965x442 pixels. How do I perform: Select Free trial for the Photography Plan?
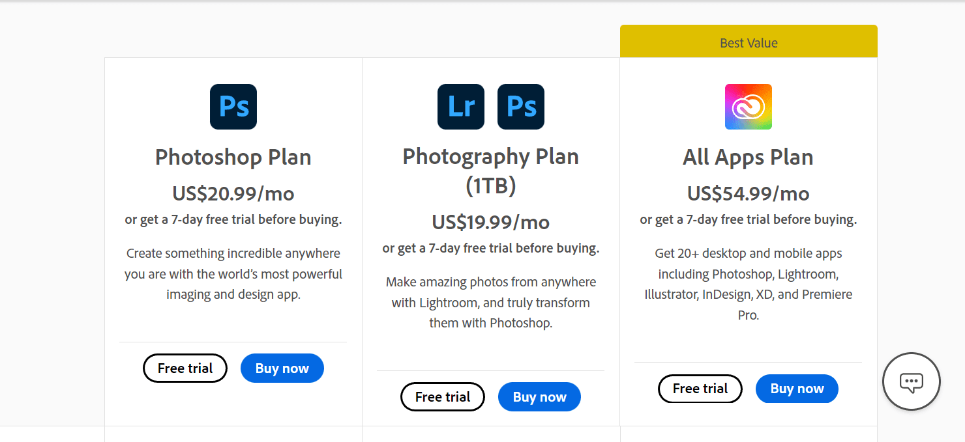pyautogui.click(x=442, y=396)
